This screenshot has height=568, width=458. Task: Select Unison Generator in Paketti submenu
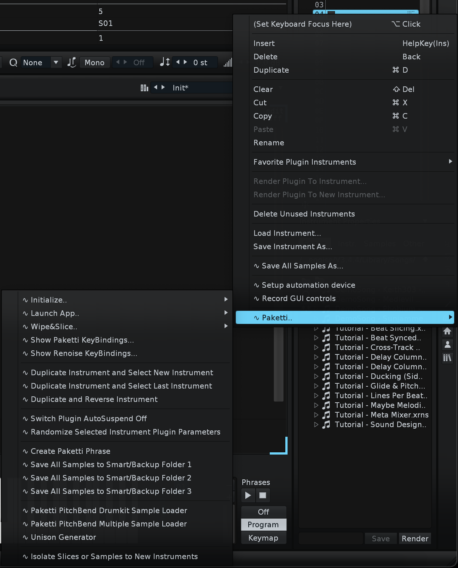[x=63, y=537]
